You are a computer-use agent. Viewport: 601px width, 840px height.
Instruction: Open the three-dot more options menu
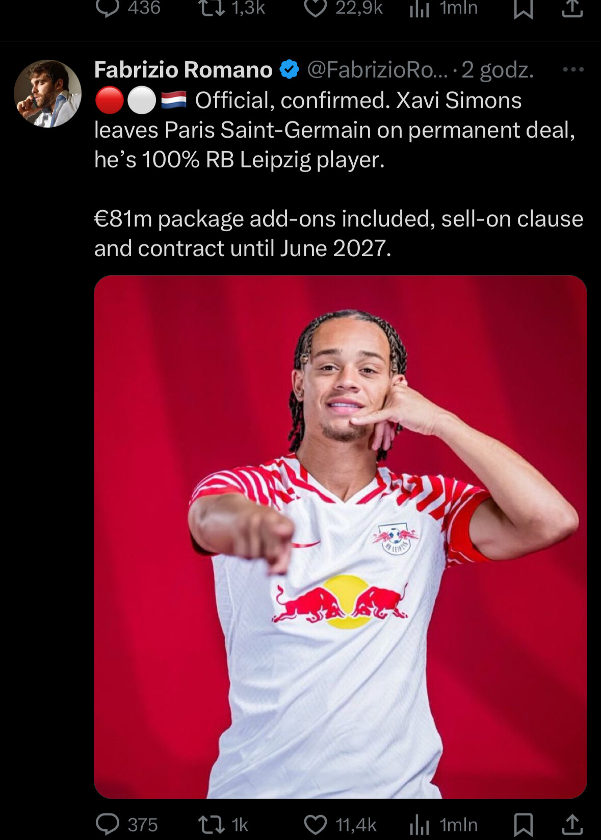[573, 69]
